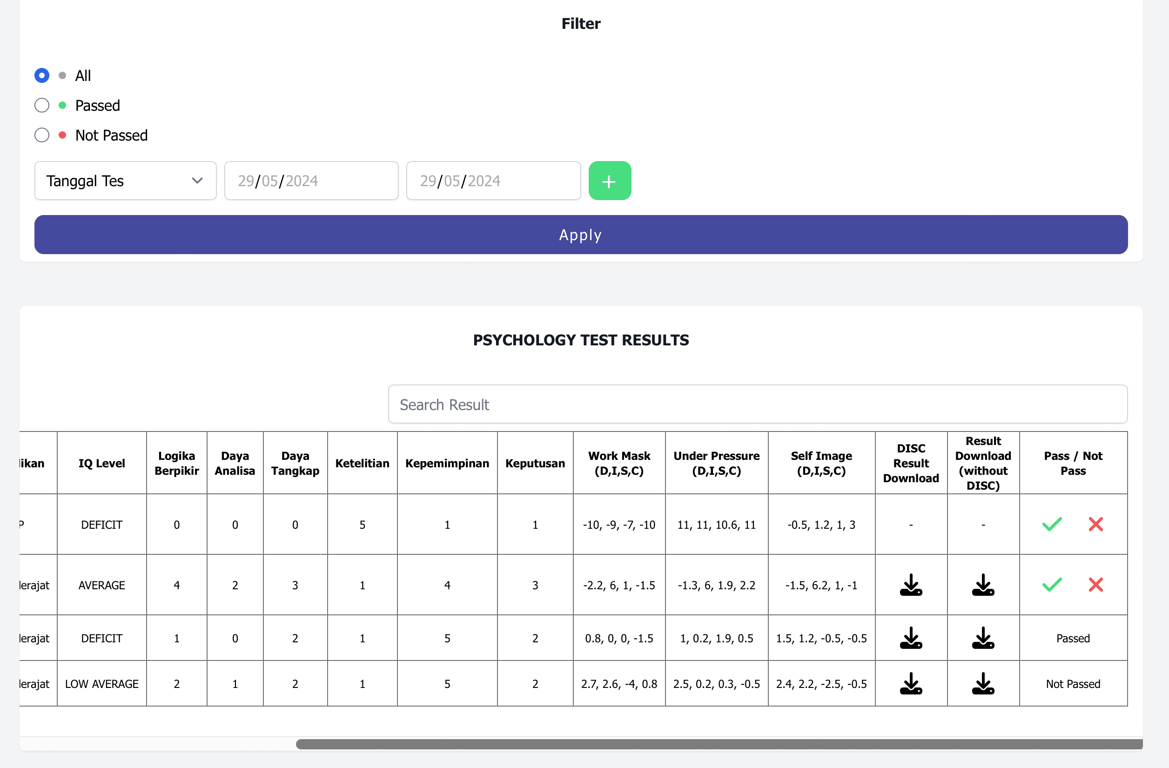The width and height of the screenshot is (1169, 768).
Task: Click the green plus add-filter button
Action: pos(609,181)
